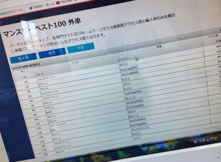The image size is (221, 162).
Task: Click the アクセス数 column header
Action: [x=213, y=36]
